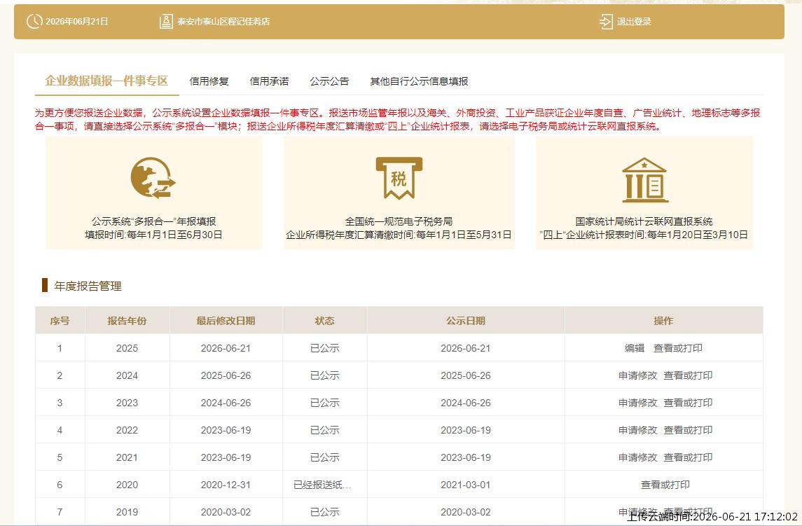This screenshot has width=802, height=526.
Task: Click publication date 2021-03-01
Action: pos(466,485)
